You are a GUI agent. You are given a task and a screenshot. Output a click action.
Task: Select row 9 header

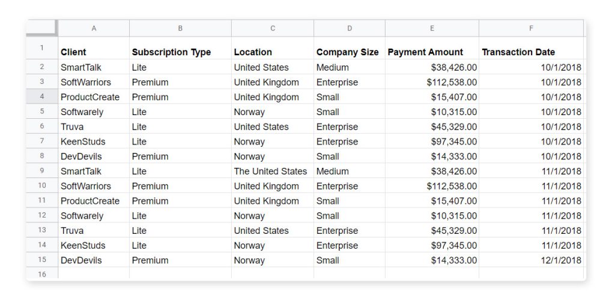pos(42,171)
